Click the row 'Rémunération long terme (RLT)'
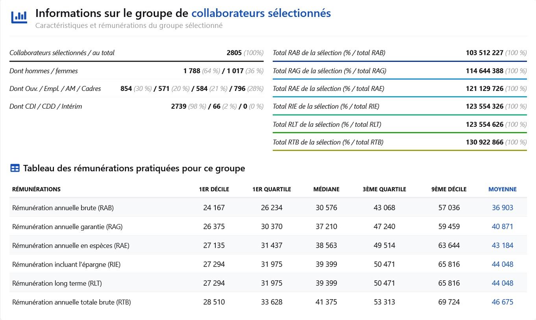 [x=268, y=283]
